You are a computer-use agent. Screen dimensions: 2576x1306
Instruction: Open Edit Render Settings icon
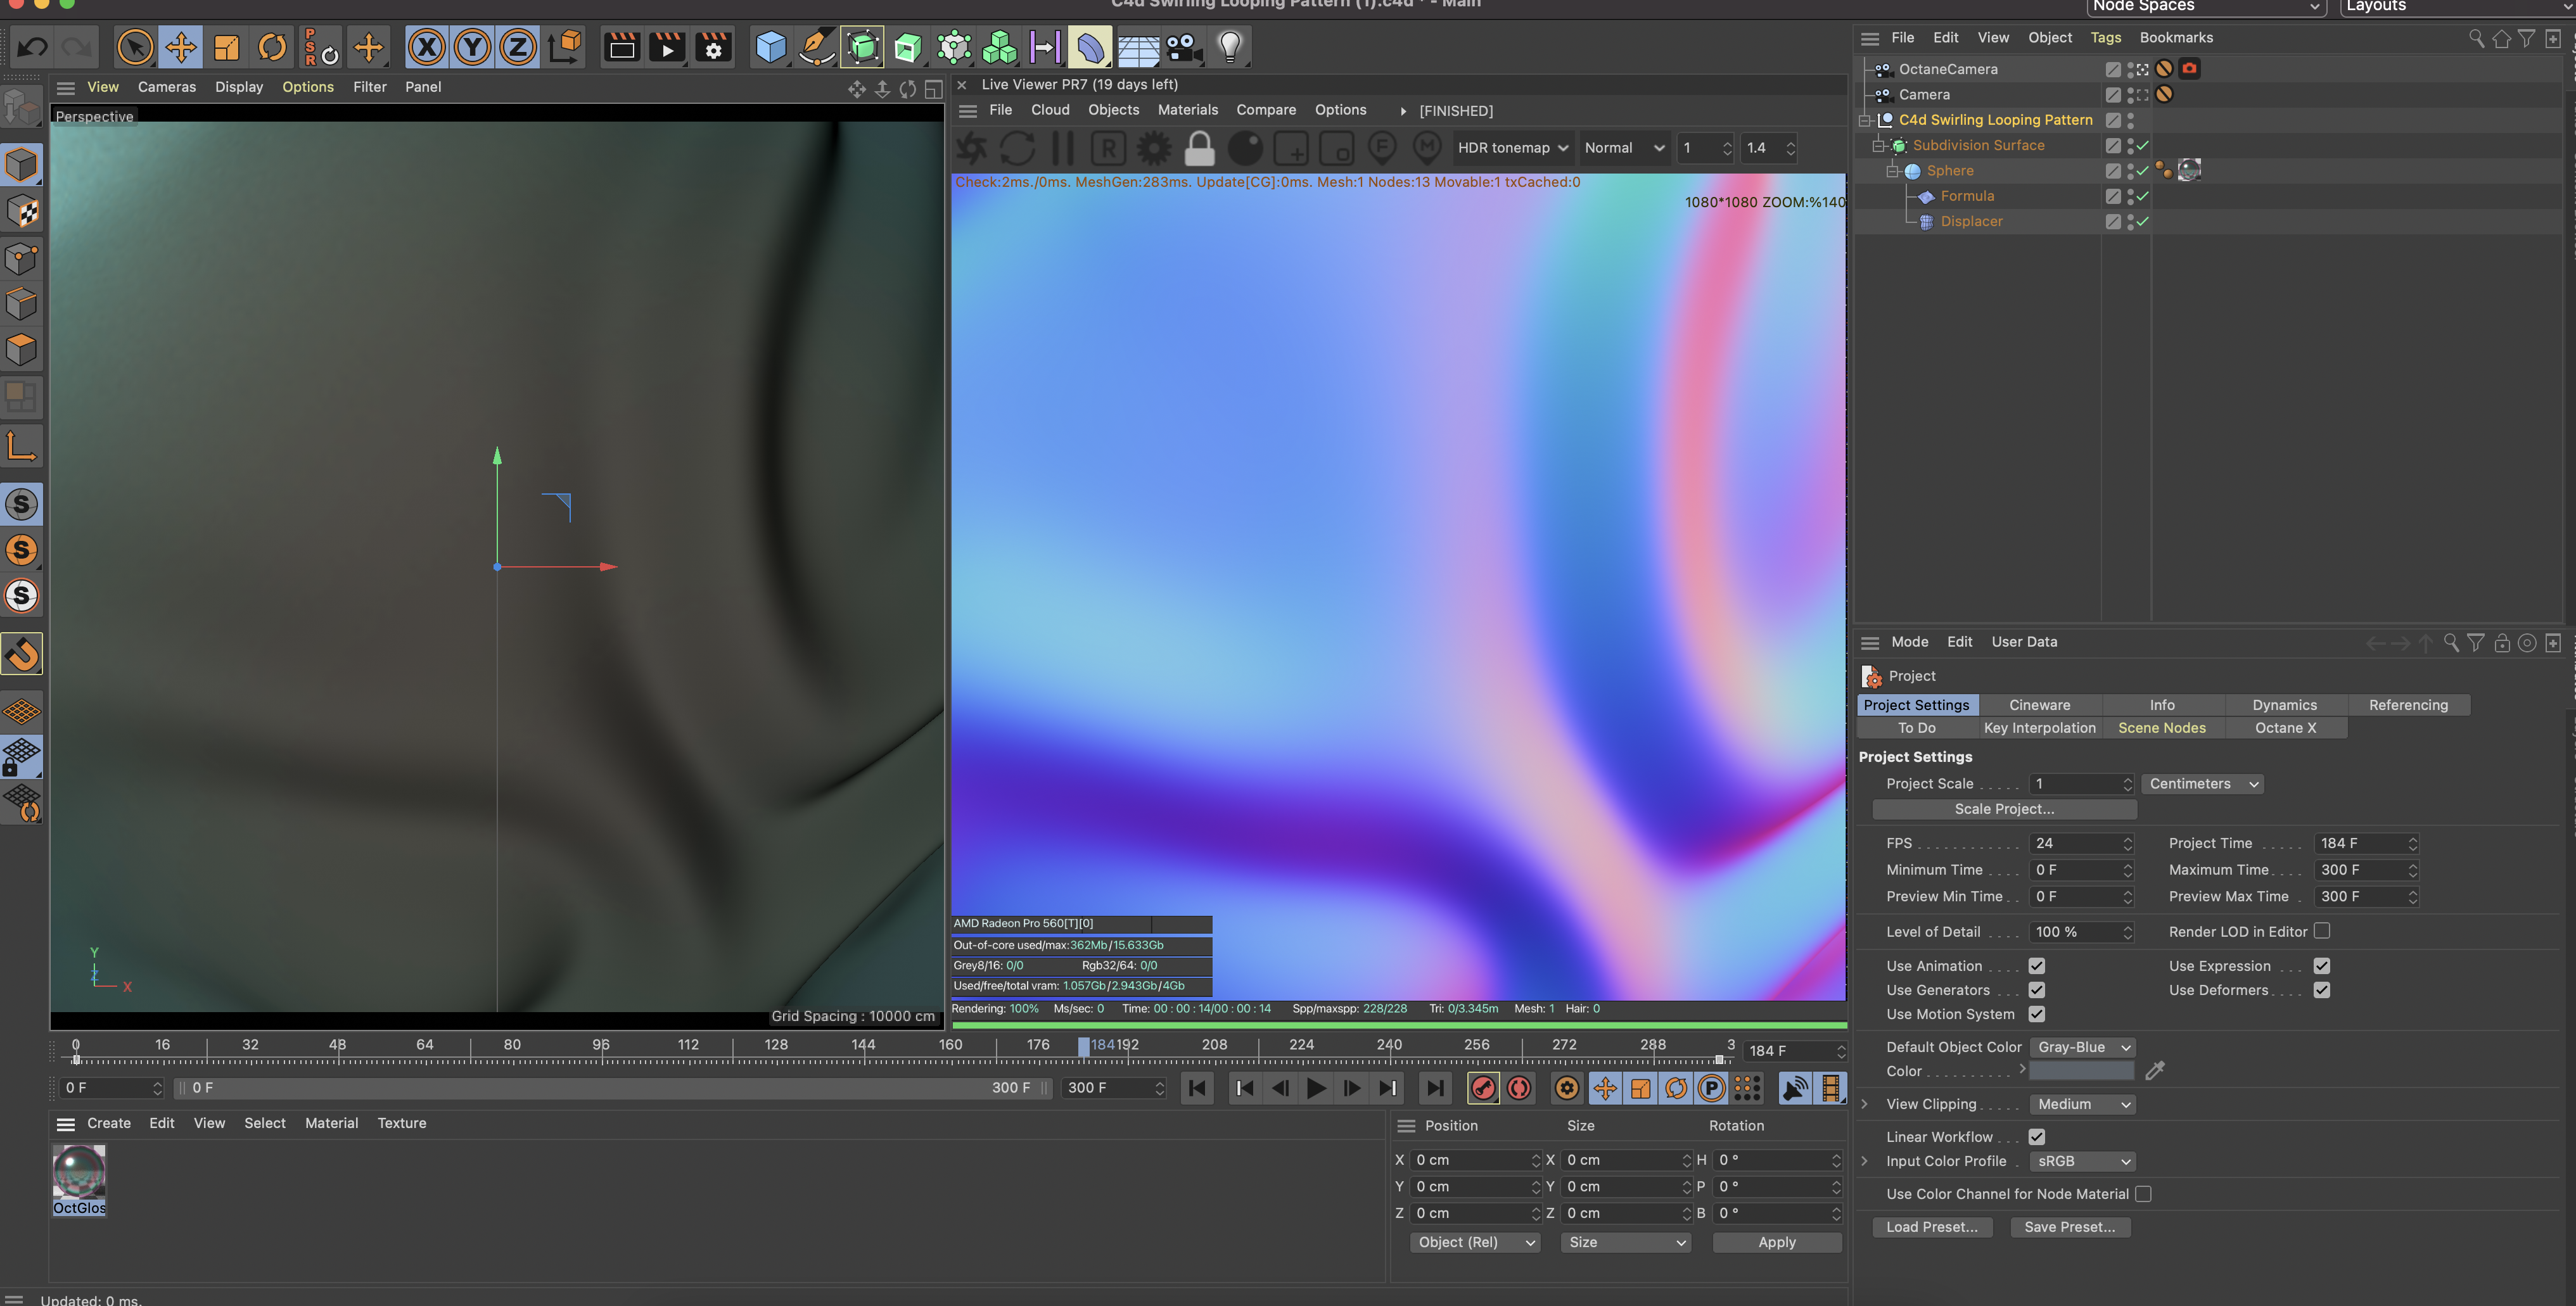(713, 47)
